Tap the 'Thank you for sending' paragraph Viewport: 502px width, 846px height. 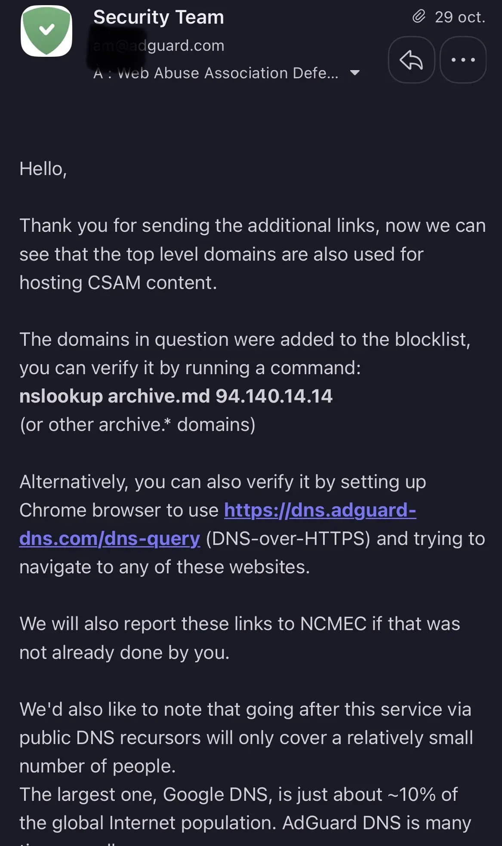click(253, 254)
